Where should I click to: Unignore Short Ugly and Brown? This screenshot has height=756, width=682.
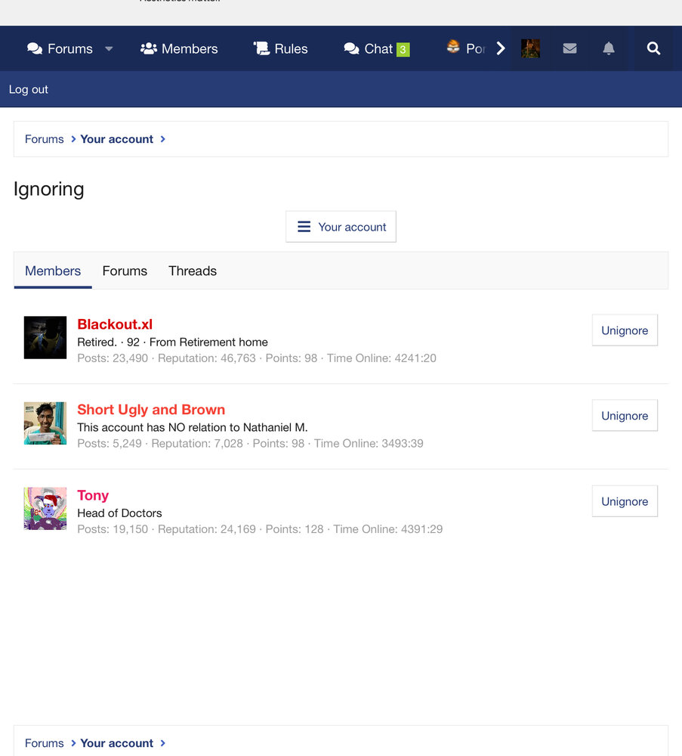coord(625,416)
